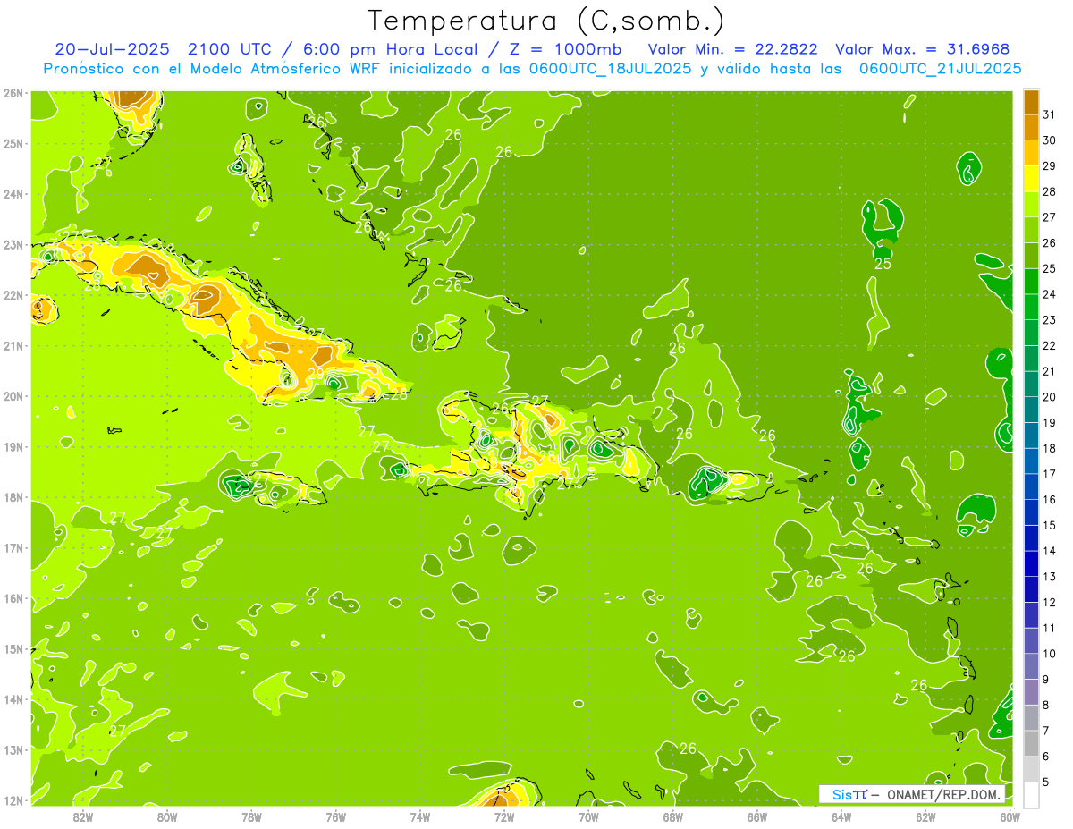
Task: Click the latitude axis label 25N
Action: (13, 143)
